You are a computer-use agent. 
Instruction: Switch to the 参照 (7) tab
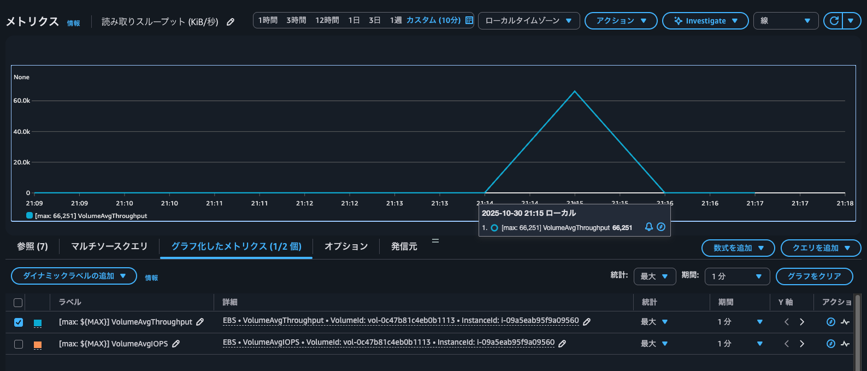32,246
